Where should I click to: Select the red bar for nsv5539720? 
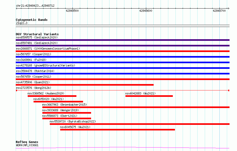[140, 124]
